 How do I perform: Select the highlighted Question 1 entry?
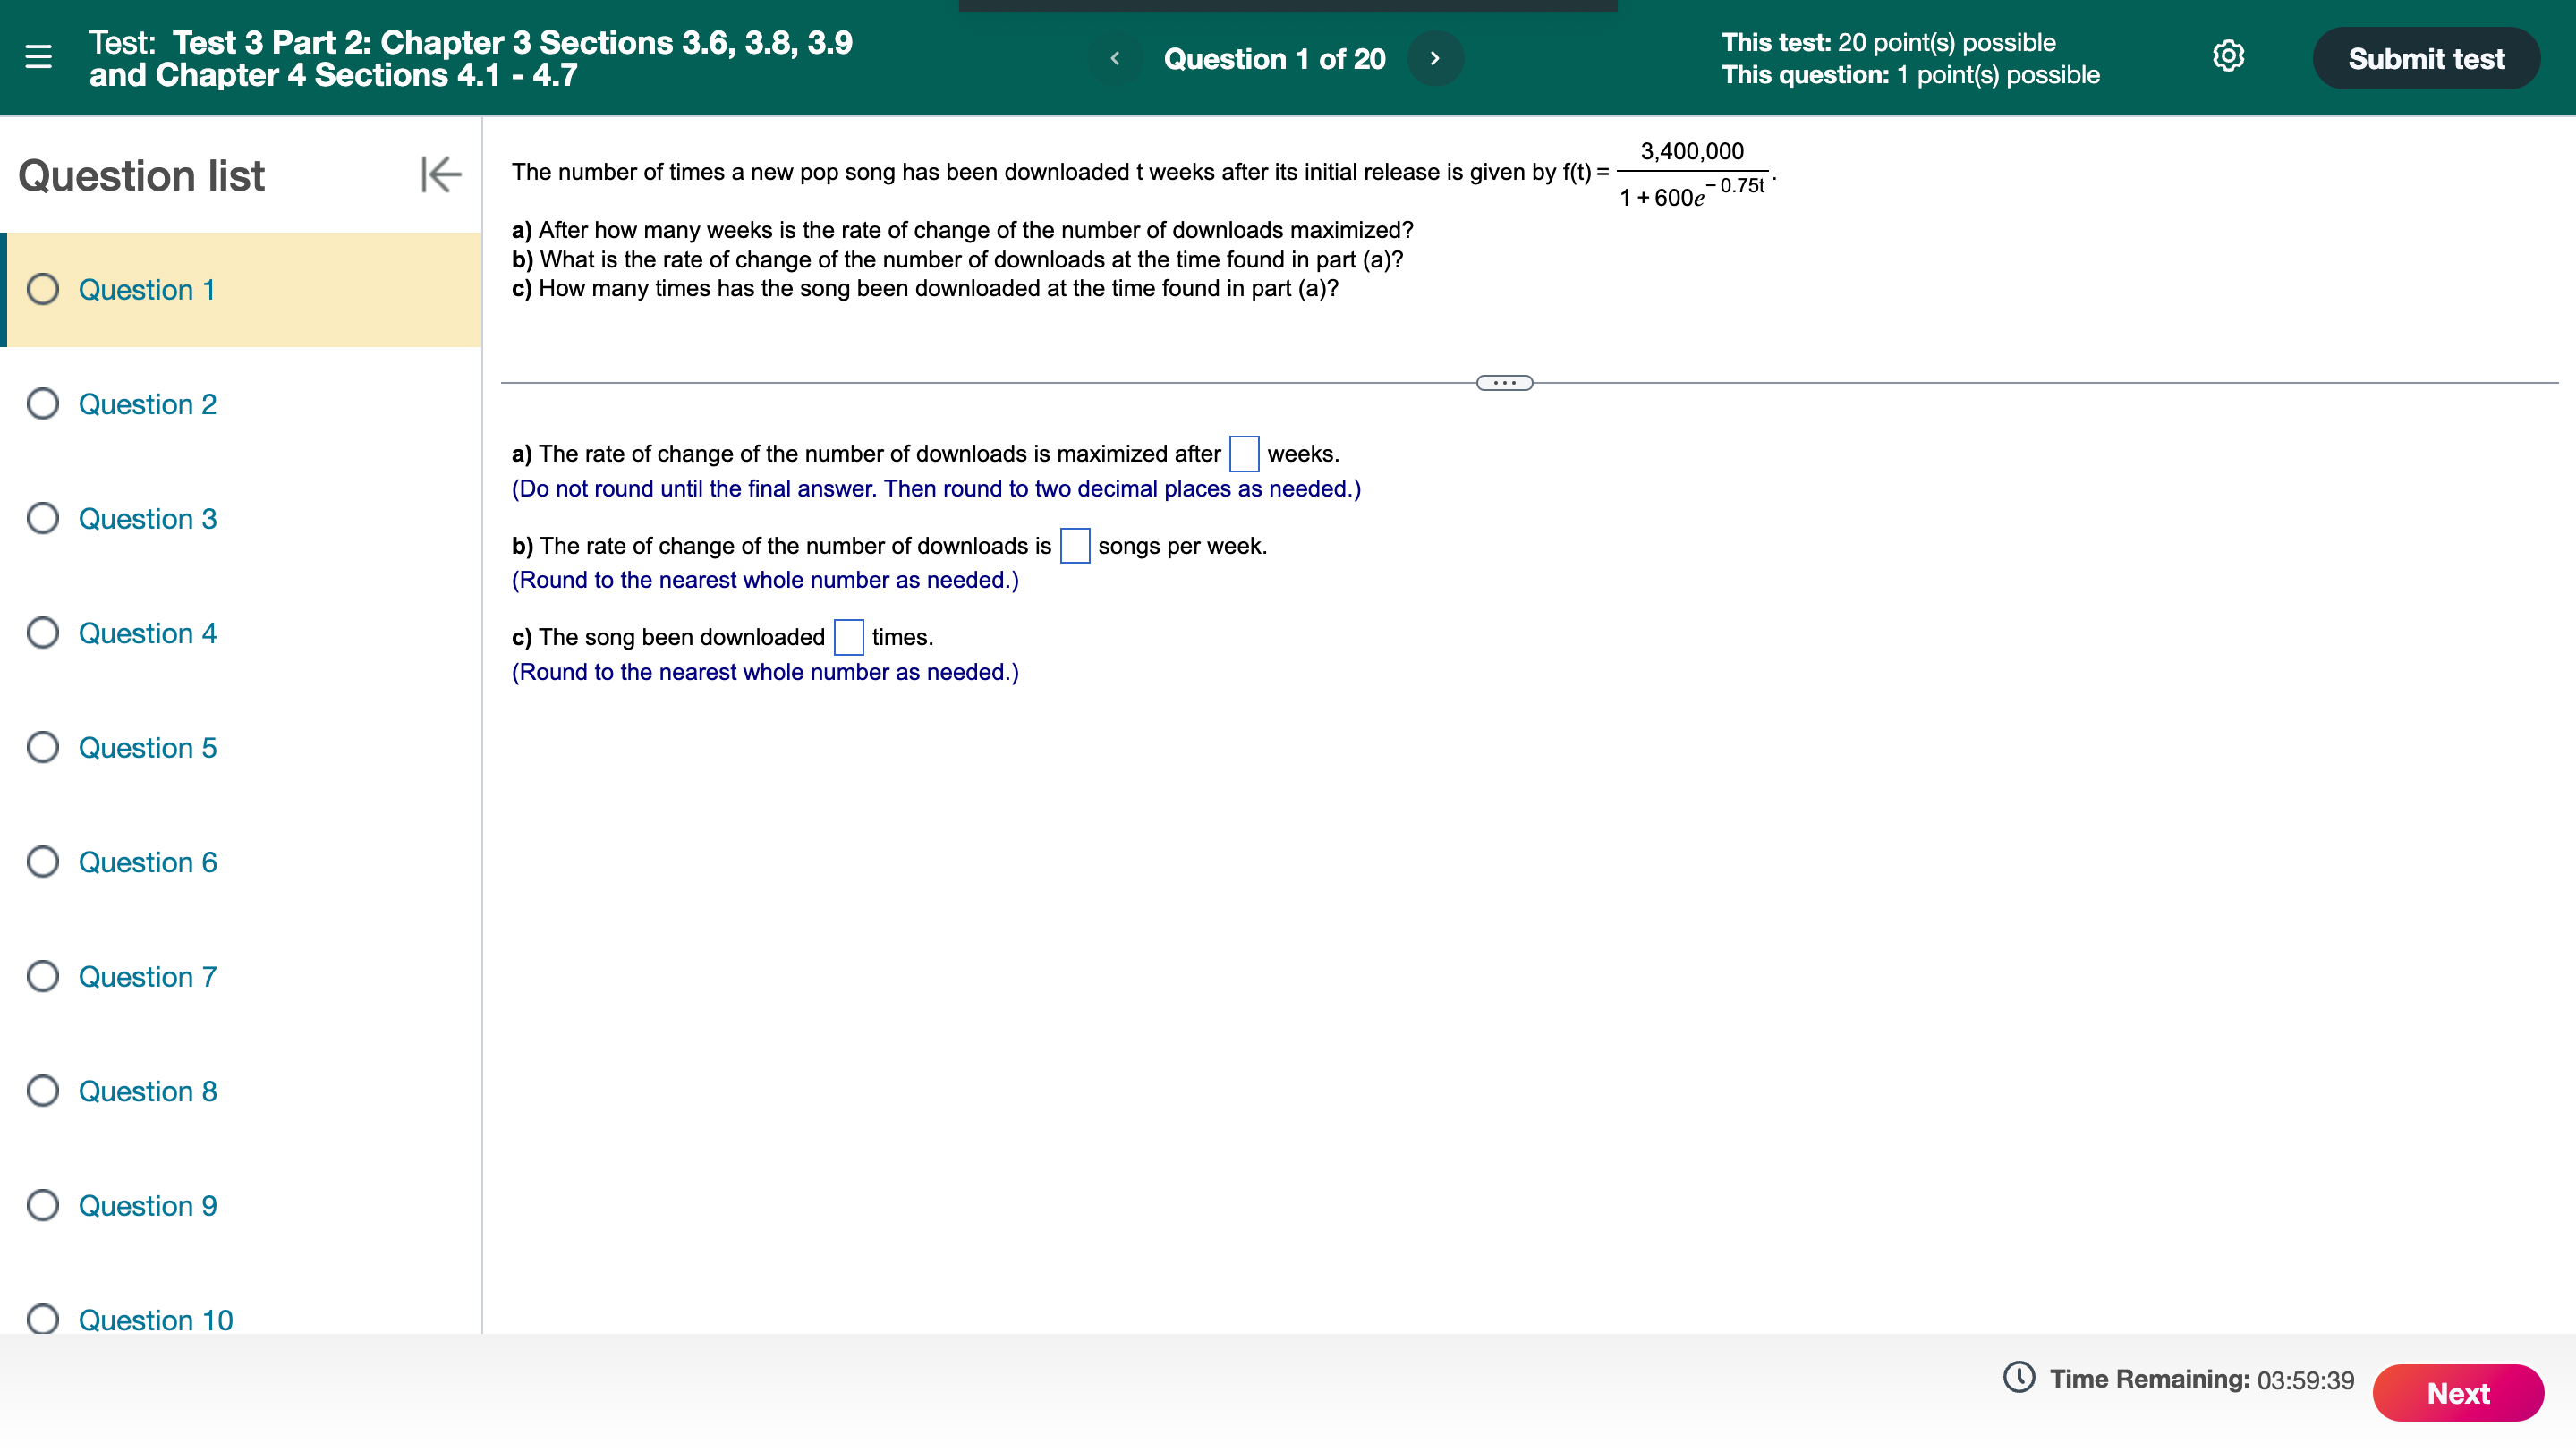(147, 290)
